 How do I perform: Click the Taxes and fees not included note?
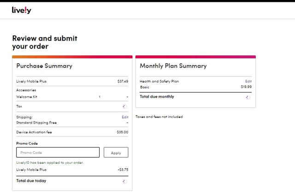(159, 117)
